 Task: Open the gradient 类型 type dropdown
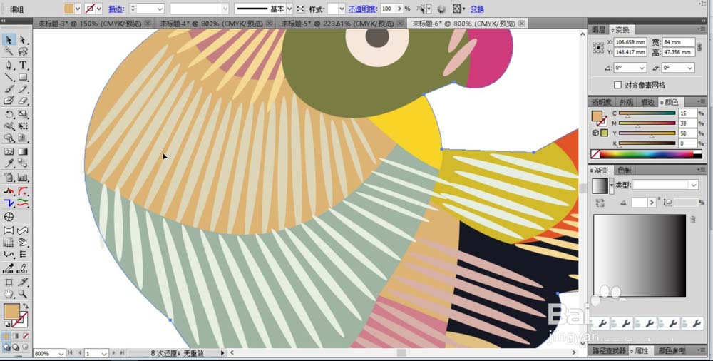[694, 185]
